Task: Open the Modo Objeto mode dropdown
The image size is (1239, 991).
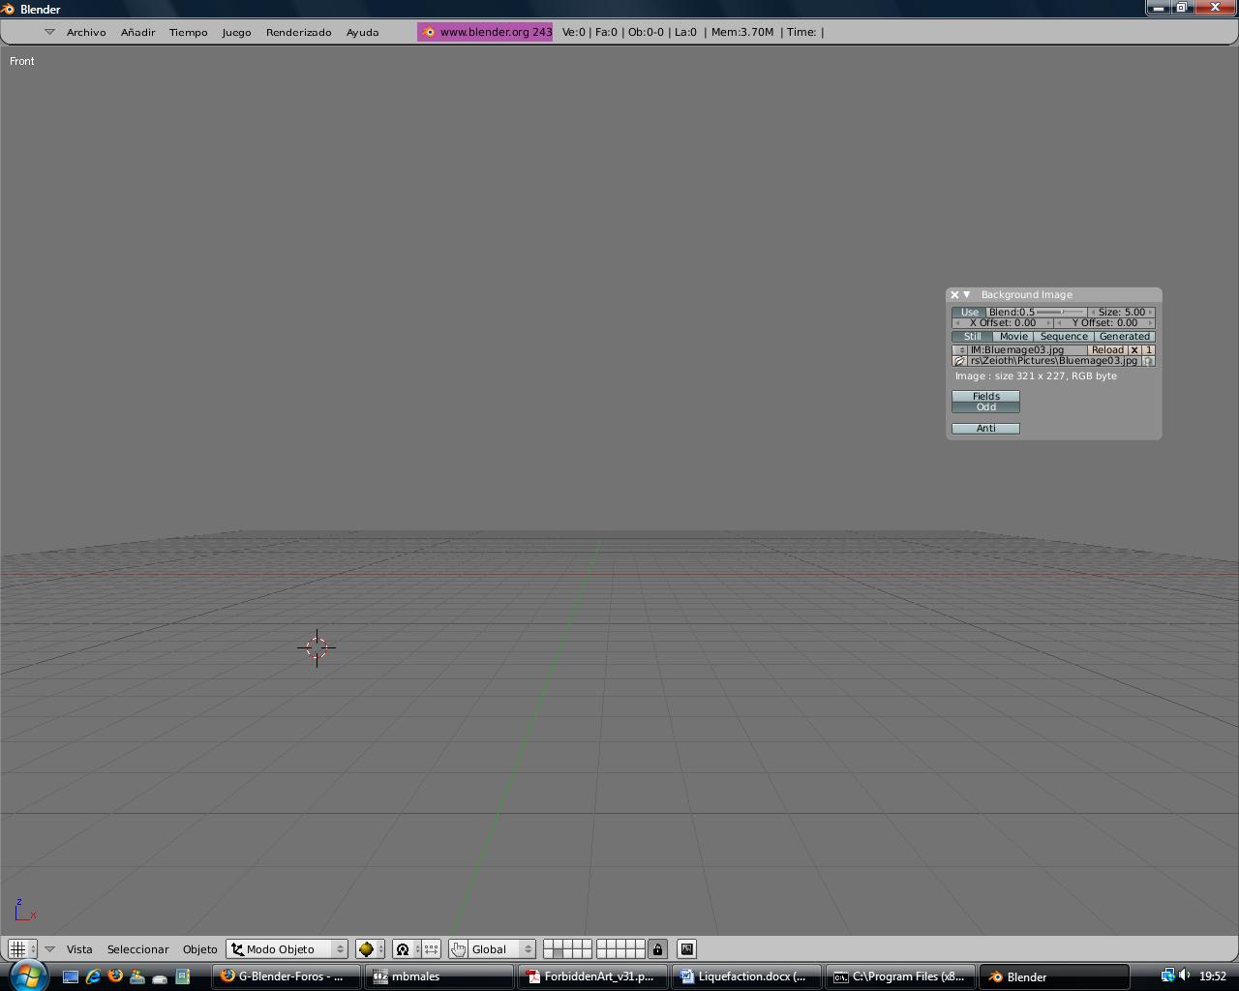Action: [x=287, y=949]
